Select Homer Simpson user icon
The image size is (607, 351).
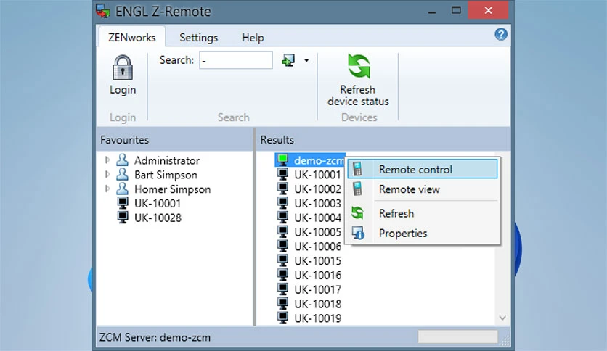click(122, 189)
